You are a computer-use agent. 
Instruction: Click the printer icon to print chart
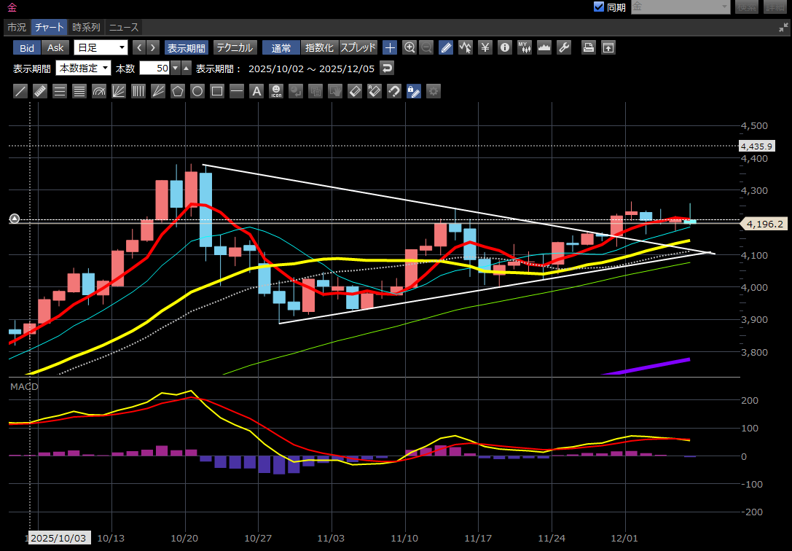[589, 48]
